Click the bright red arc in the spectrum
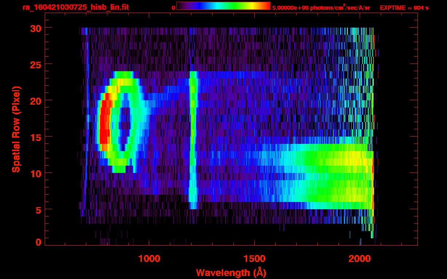Image resolution: width=447 pixels, height=279 pixels. click(x=104, y=124)
